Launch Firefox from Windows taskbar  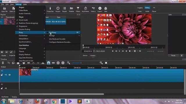point(37,101)
